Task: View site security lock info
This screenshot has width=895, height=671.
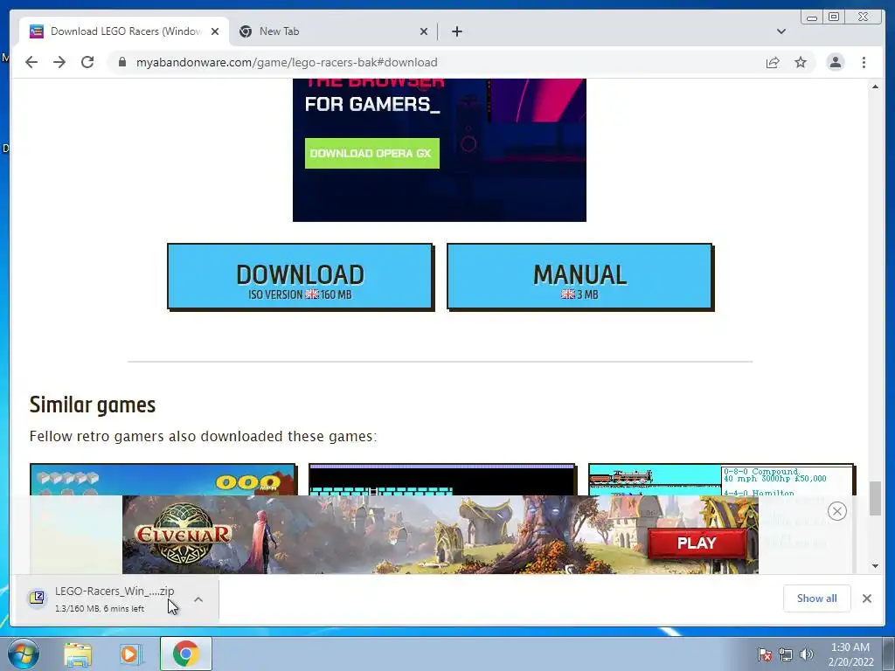Action: [x=122, y=62]
